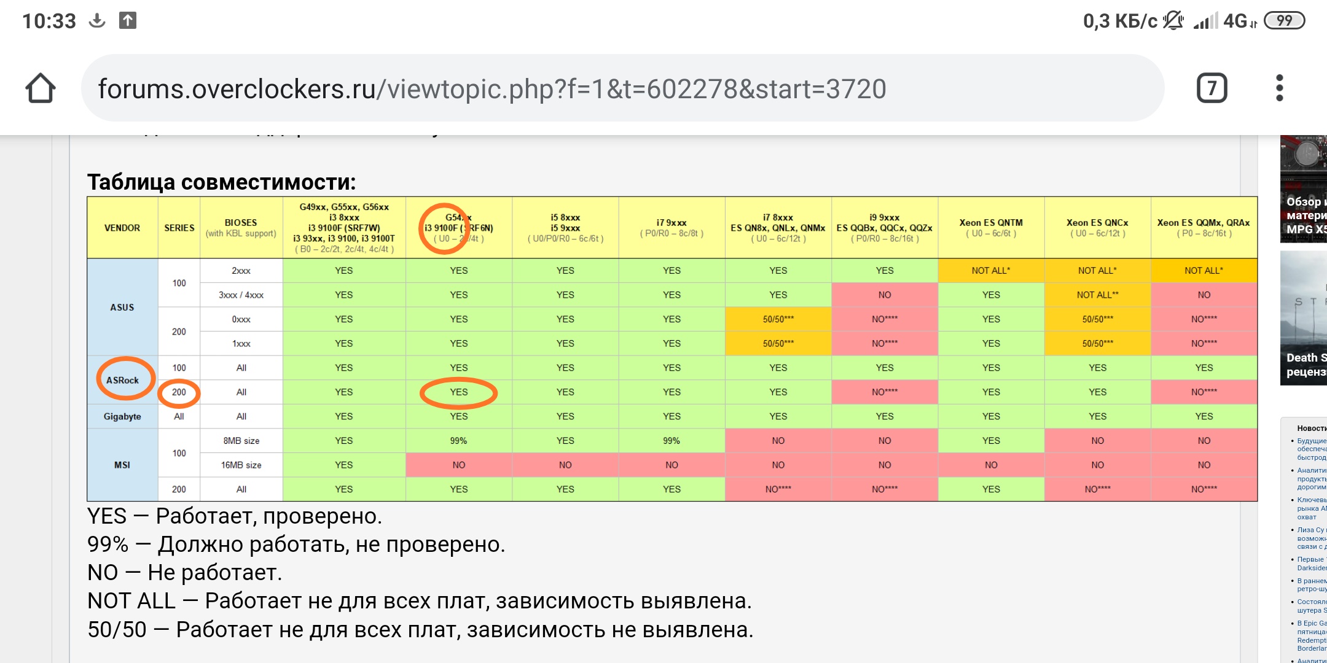Tap the muted bell status icon
Screen dimensions: 1327x663
click(1173, 21)
